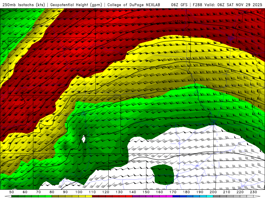Click the bright yellow color bar segment just left of 110

89,196
